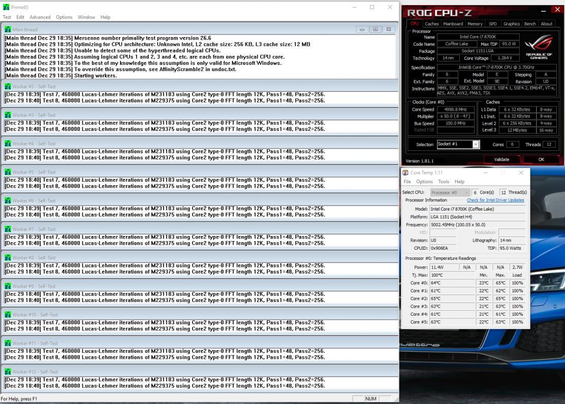565x404 pixels.
Task: Click the Worker #10 Self-Test icon
Action: [x=8, y=314]
